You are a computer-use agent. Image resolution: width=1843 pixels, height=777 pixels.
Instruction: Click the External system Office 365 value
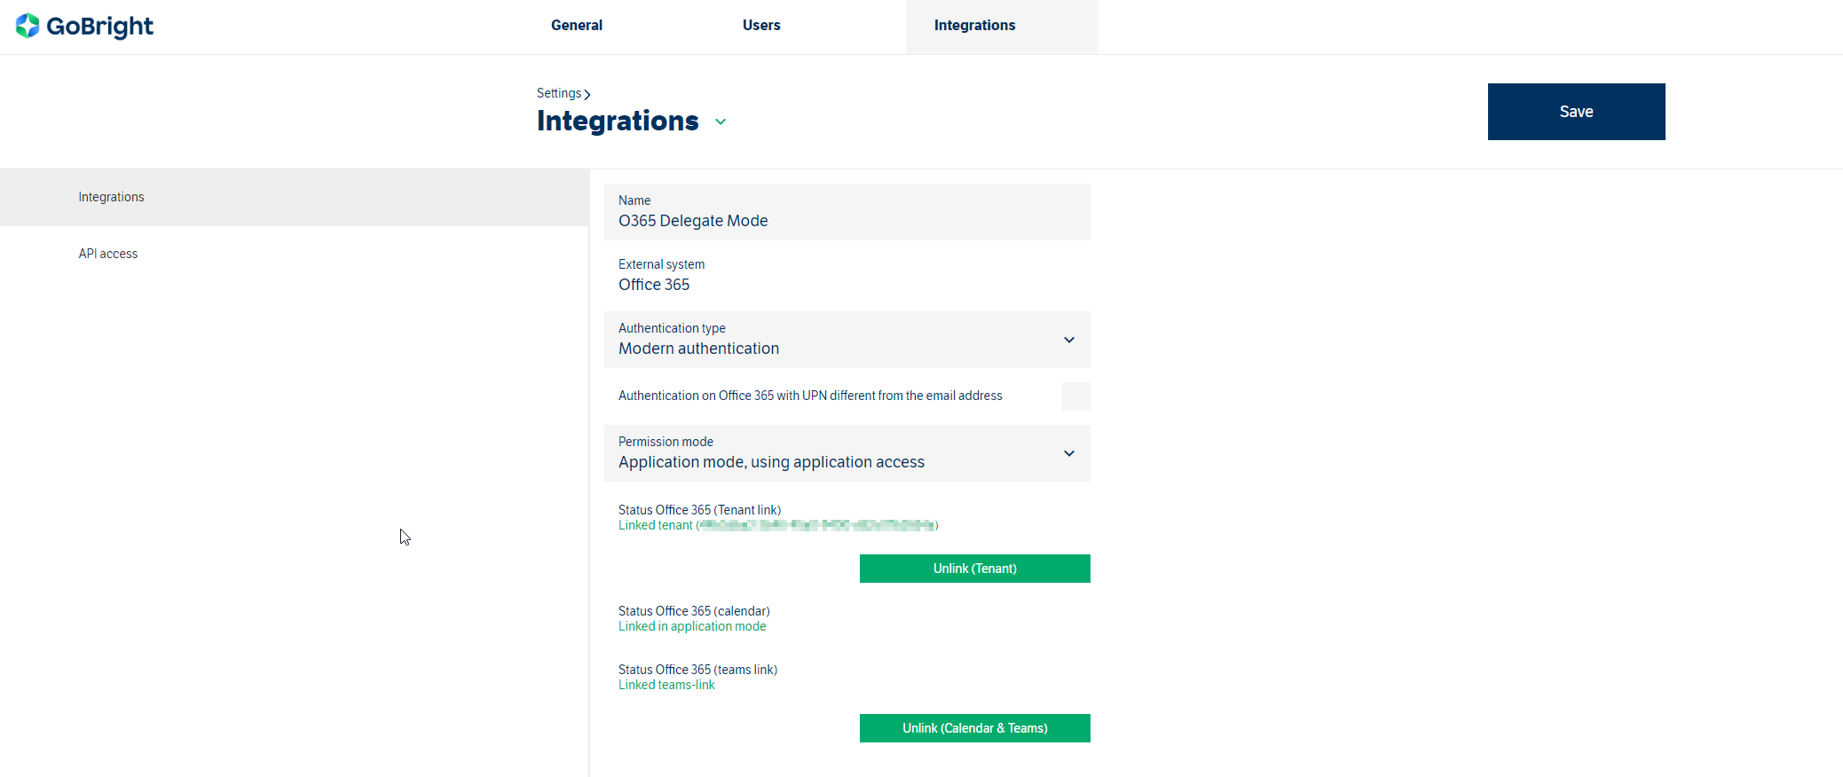click(654, 285)
